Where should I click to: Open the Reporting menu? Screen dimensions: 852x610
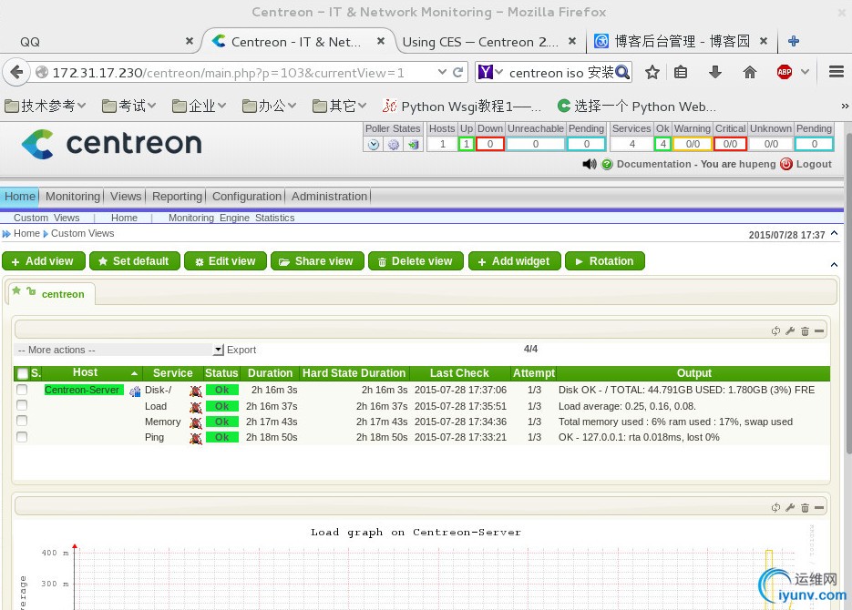coord(177,197)
